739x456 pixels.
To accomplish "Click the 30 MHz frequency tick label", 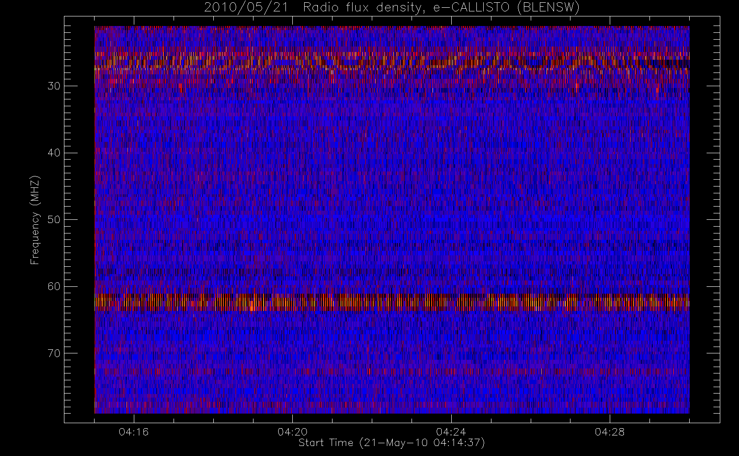I will 54,86.
